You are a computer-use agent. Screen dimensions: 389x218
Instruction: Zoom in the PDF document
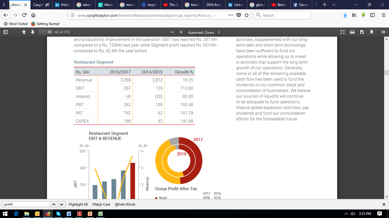click(x=181, y=32)
